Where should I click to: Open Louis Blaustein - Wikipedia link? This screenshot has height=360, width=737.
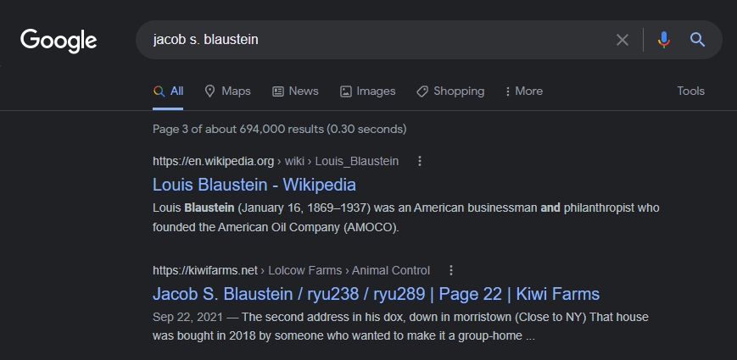254,185
